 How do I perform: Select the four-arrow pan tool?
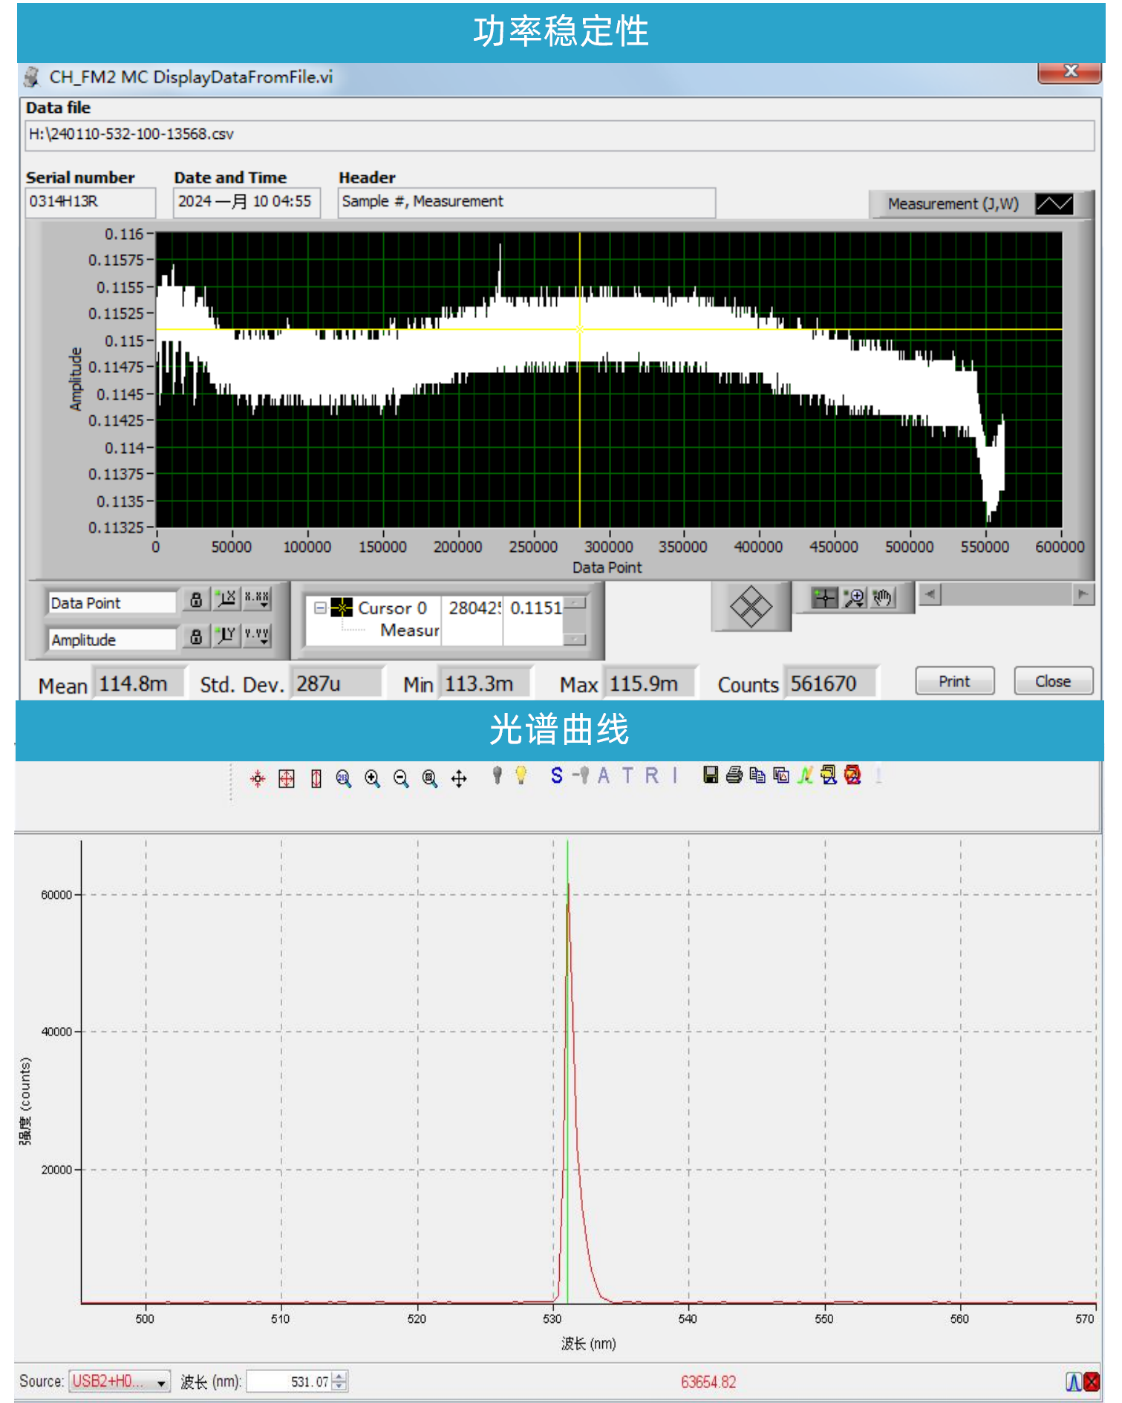459,778
